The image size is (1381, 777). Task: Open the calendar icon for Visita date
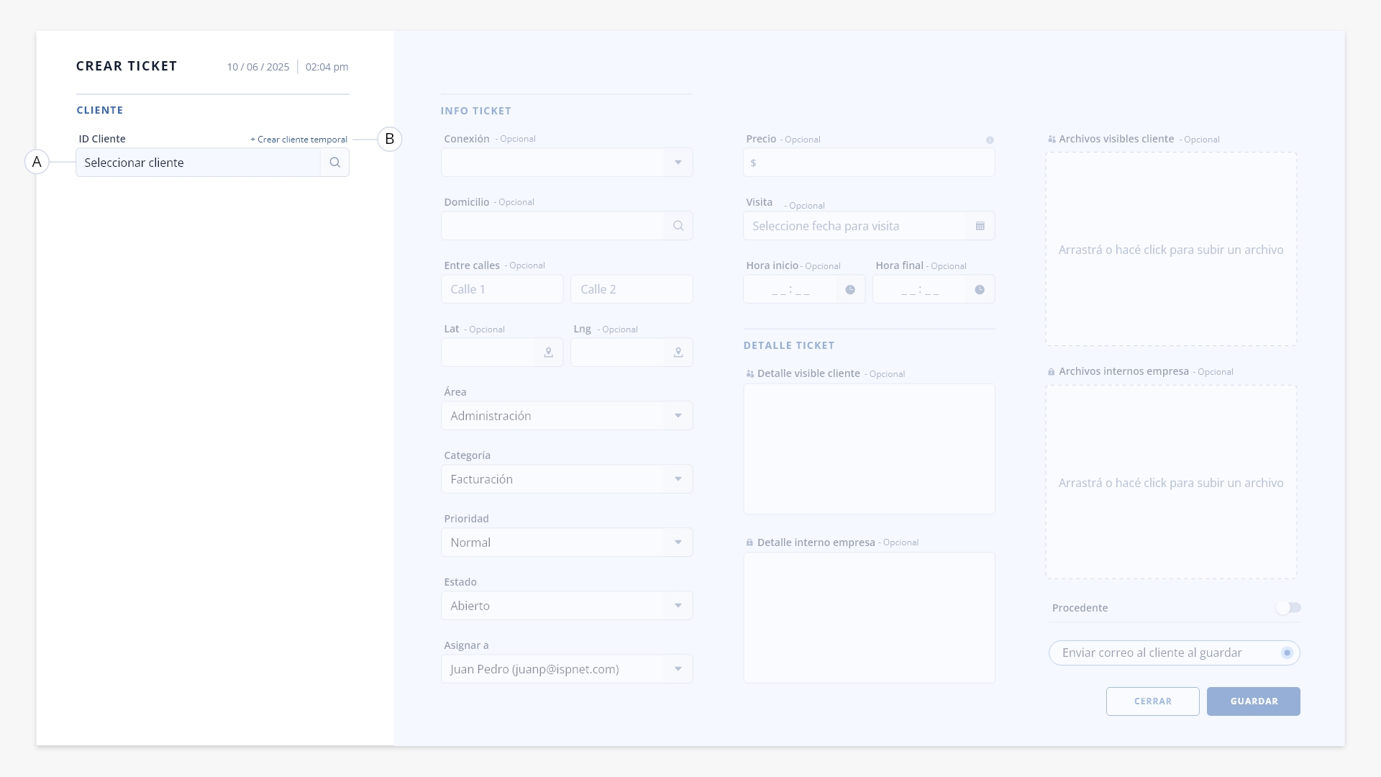(x=980, y=226)
